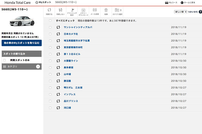Click sync icon of 大菩薩ライン
Screen dimensions: 202x134
coord(58,61)
